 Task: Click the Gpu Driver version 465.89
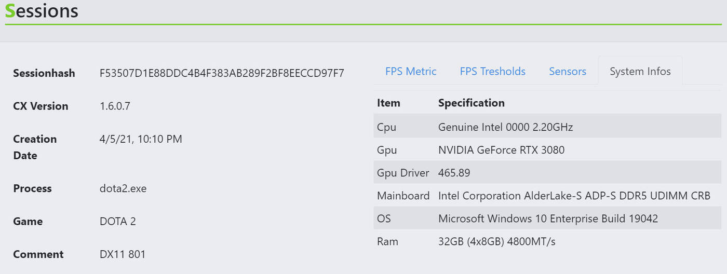pyautogui.click(x=454, y=173)
